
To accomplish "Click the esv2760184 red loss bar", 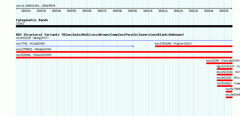I will pos(194,46).
